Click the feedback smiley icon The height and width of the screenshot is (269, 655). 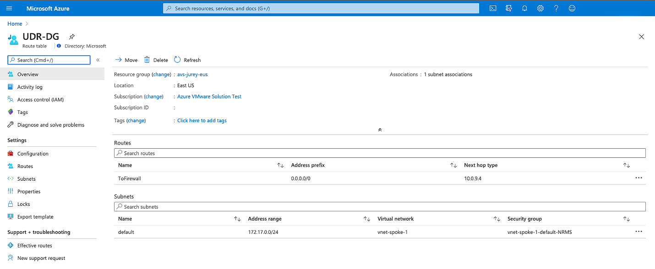tap(572, 8)
